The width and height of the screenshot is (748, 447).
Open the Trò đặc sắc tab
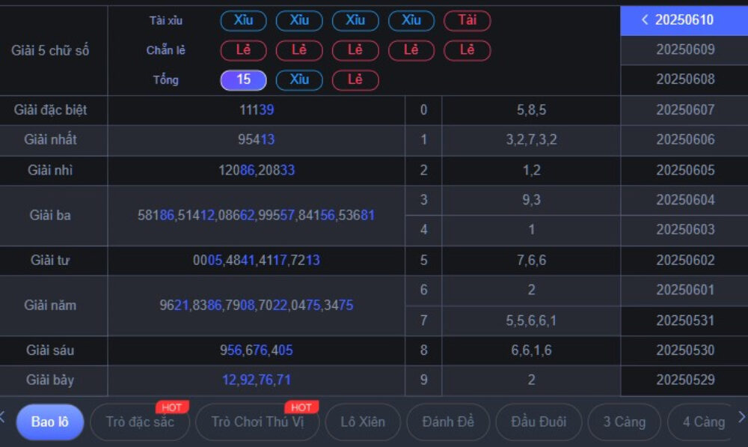pos(140,422)
